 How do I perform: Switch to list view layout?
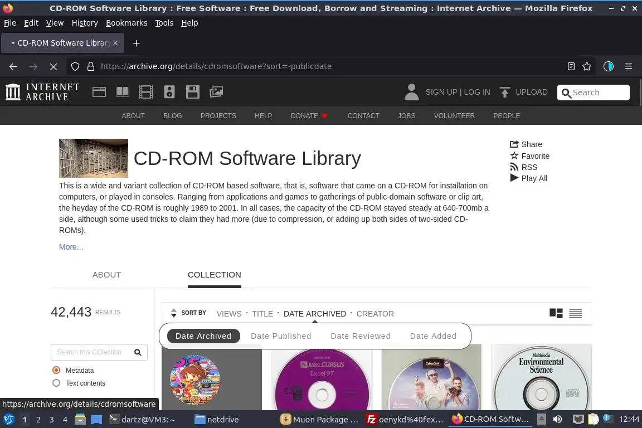[575, 313]
